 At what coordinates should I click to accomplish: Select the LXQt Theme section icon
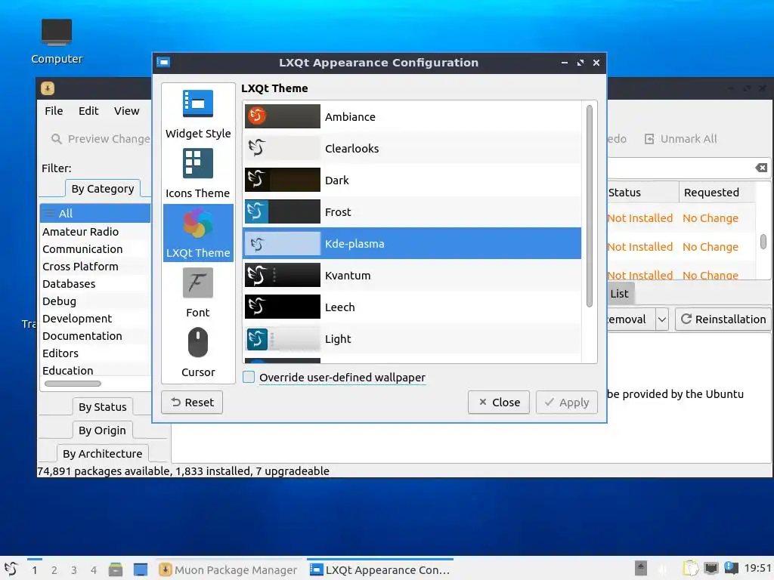point(198,223)
